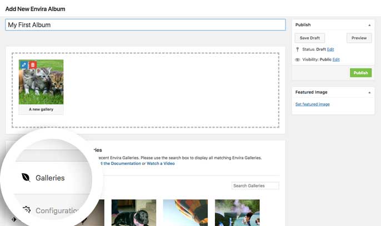381x226 pixels.
Task: Open the Watch a Video link
Action: point(161,164)
